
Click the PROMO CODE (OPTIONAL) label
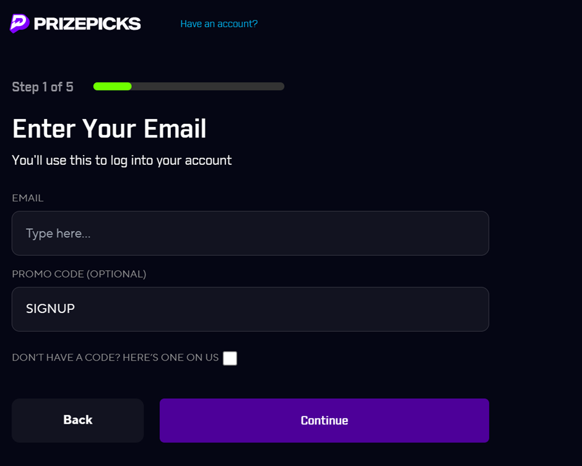coord(79,273)
